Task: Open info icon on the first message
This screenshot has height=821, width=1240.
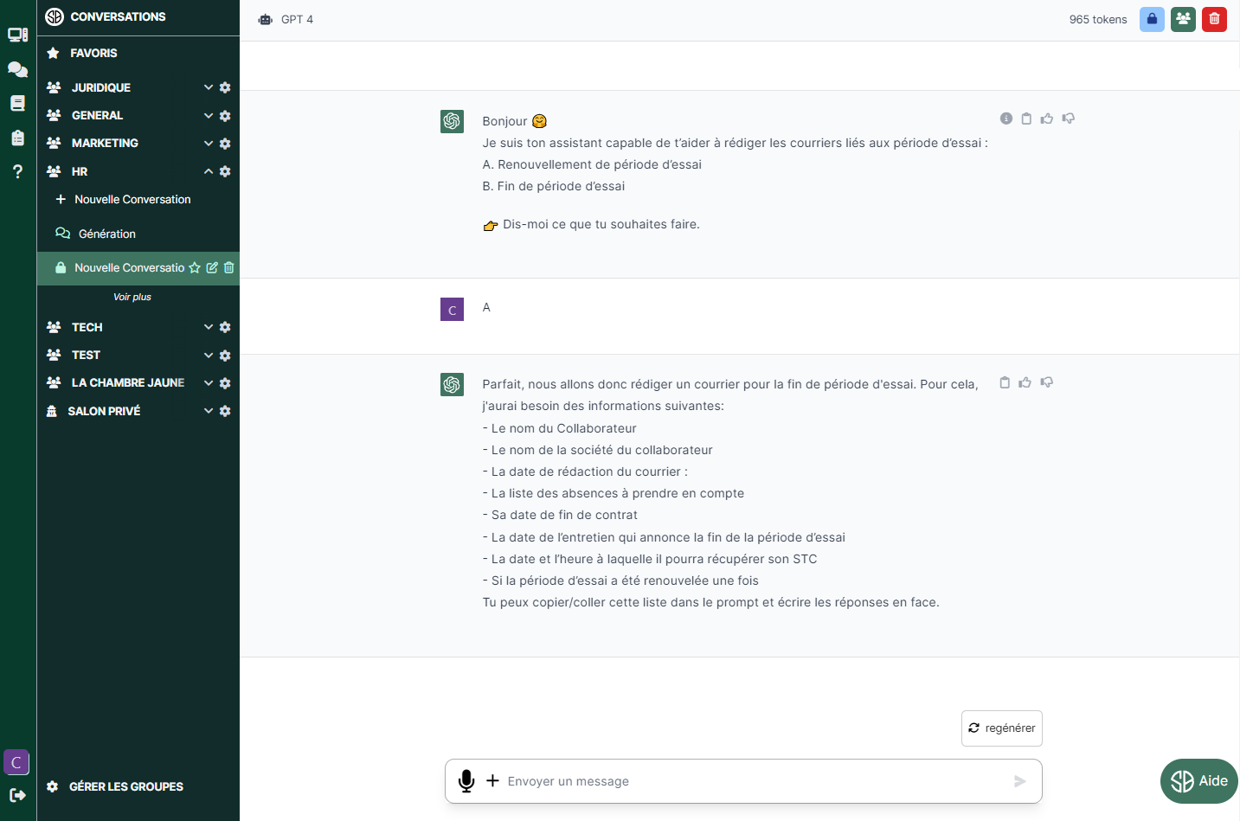Action: tap(1005, 119)
